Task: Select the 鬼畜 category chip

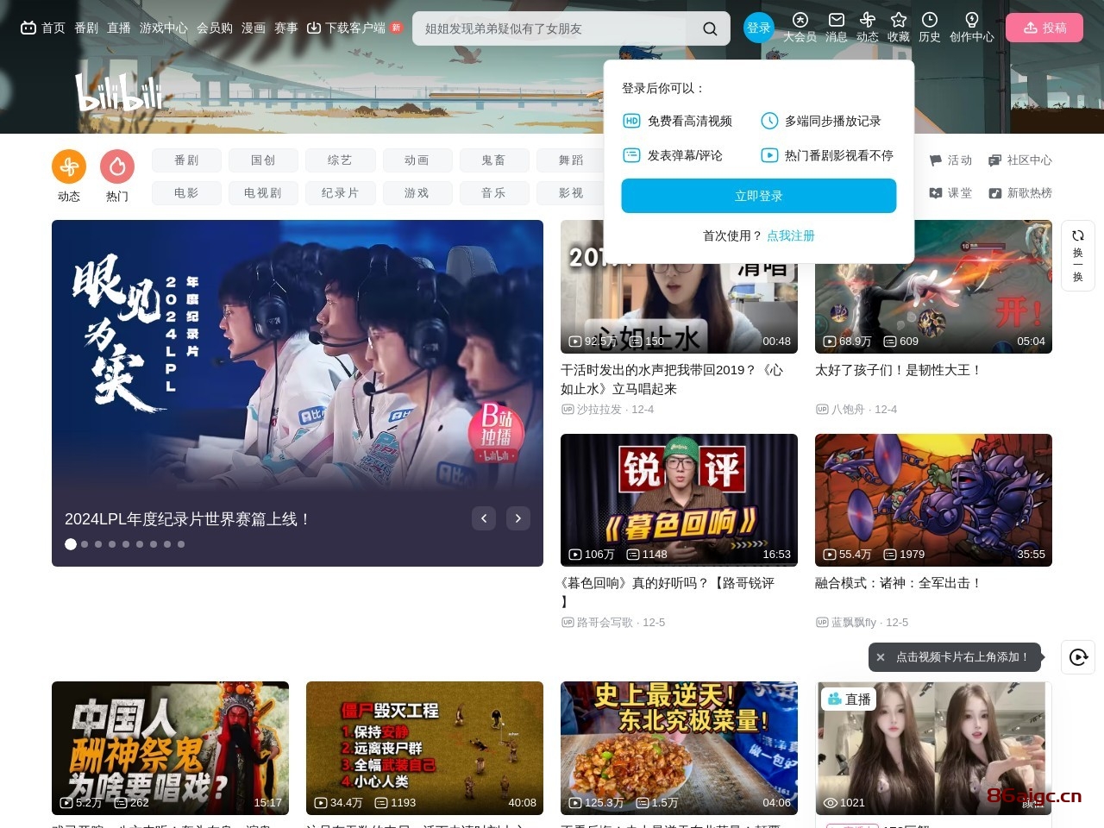Action: coord(493,160)
